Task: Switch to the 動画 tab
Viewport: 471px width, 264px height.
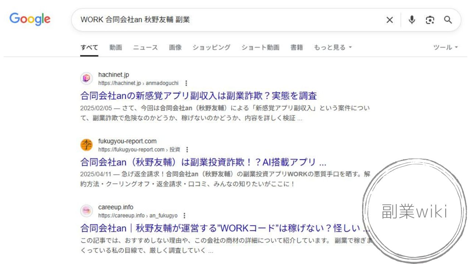Action: [116, 47]
